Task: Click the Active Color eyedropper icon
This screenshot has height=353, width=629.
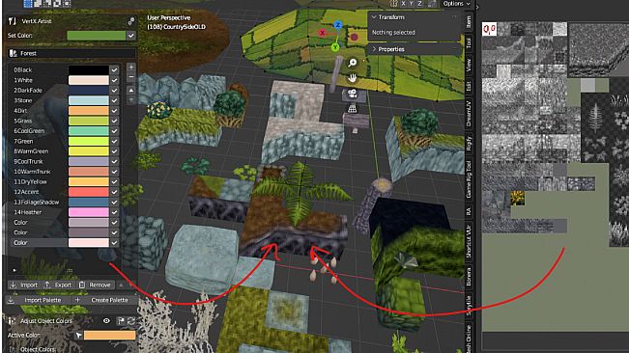Action: point(78,336)
